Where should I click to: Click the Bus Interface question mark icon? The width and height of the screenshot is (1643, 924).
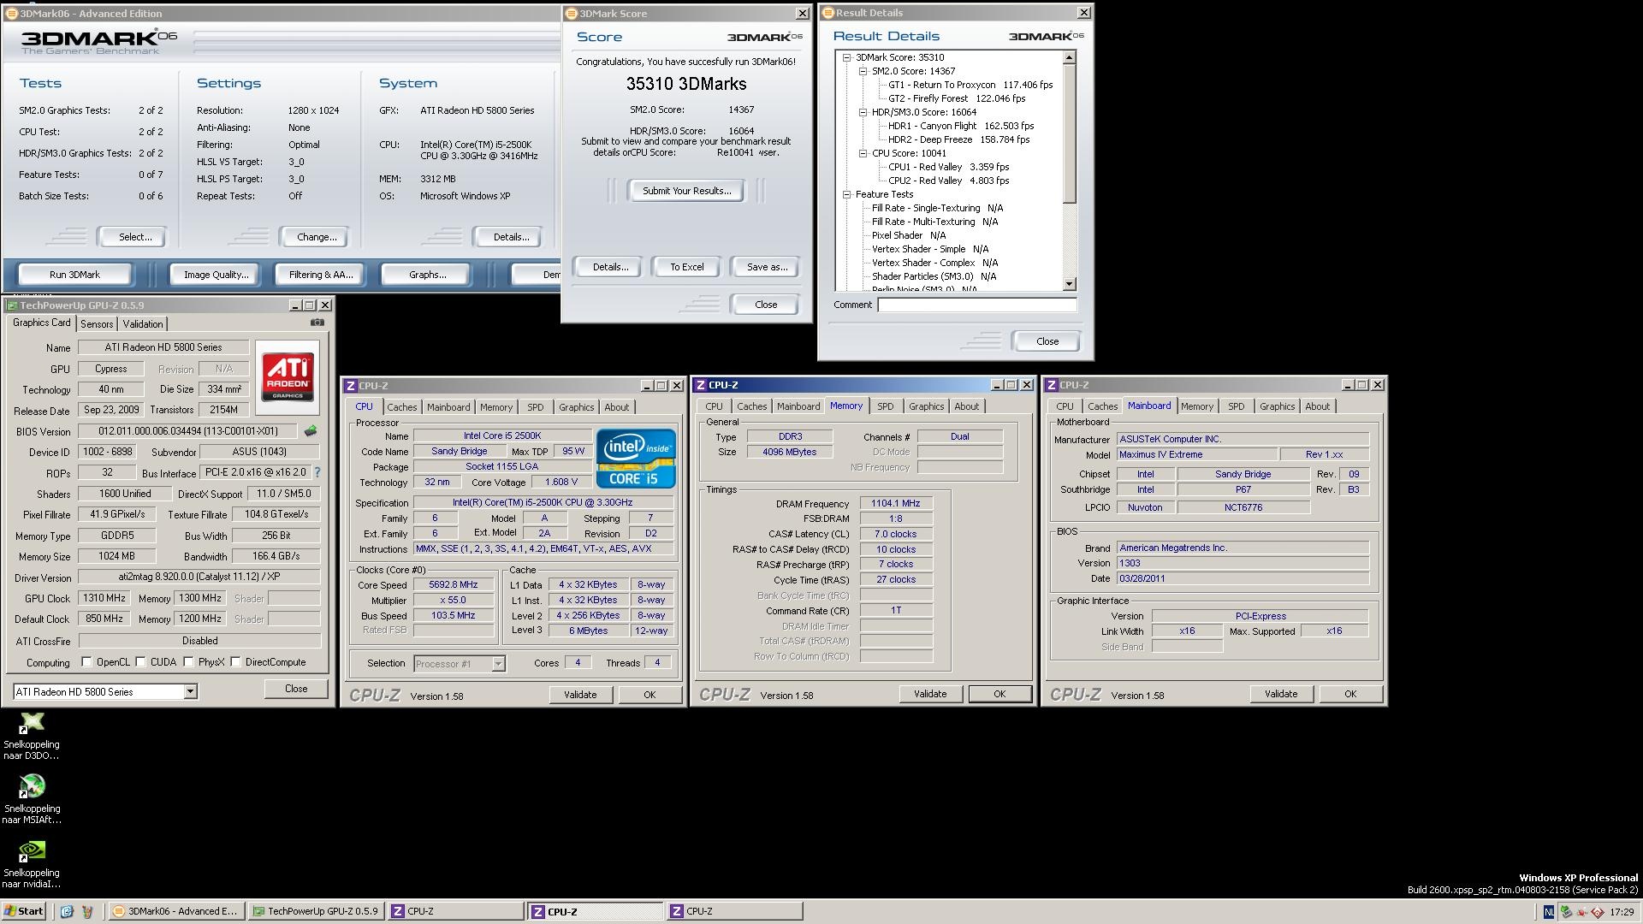coord(317,472)
